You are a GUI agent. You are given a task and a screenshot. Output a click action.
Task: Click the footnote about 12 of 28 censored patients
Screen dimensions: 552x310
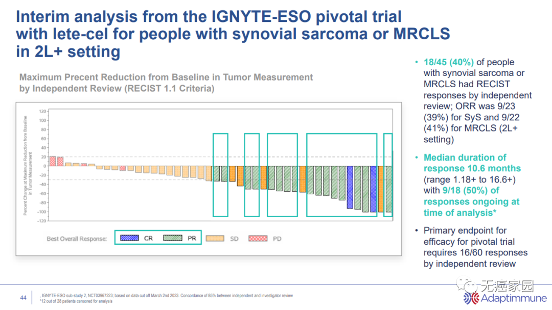76,301
